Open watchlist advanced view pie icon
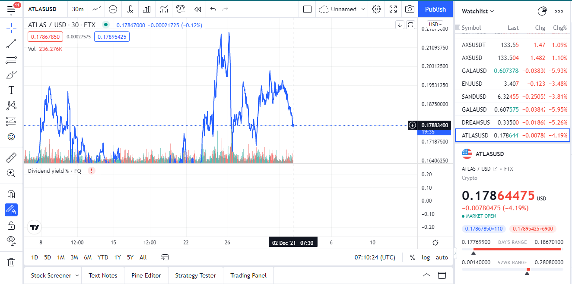The height and width of the screenshot is (284, 572). [x=542, y=11]
